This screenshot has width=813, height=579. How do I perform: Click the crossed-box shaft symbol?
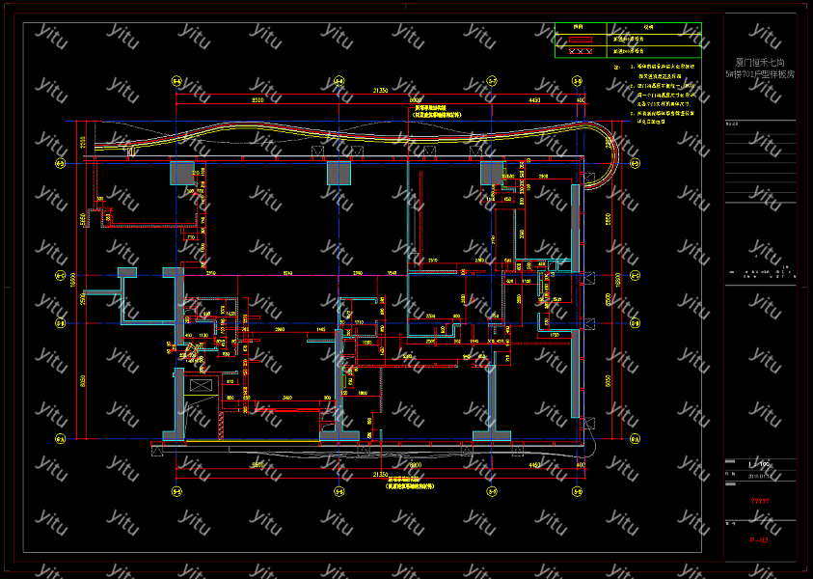click(200, 386)
